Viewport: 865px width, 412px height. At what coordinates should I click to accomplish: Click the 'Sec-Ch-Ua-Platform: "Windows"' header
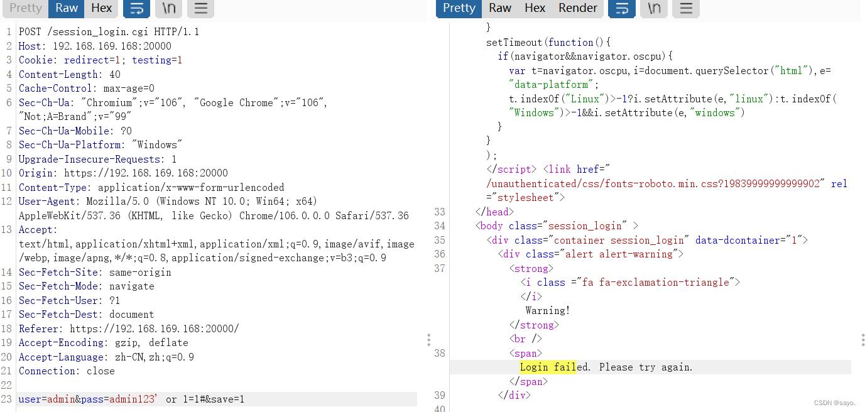click(x=101, y=145)
